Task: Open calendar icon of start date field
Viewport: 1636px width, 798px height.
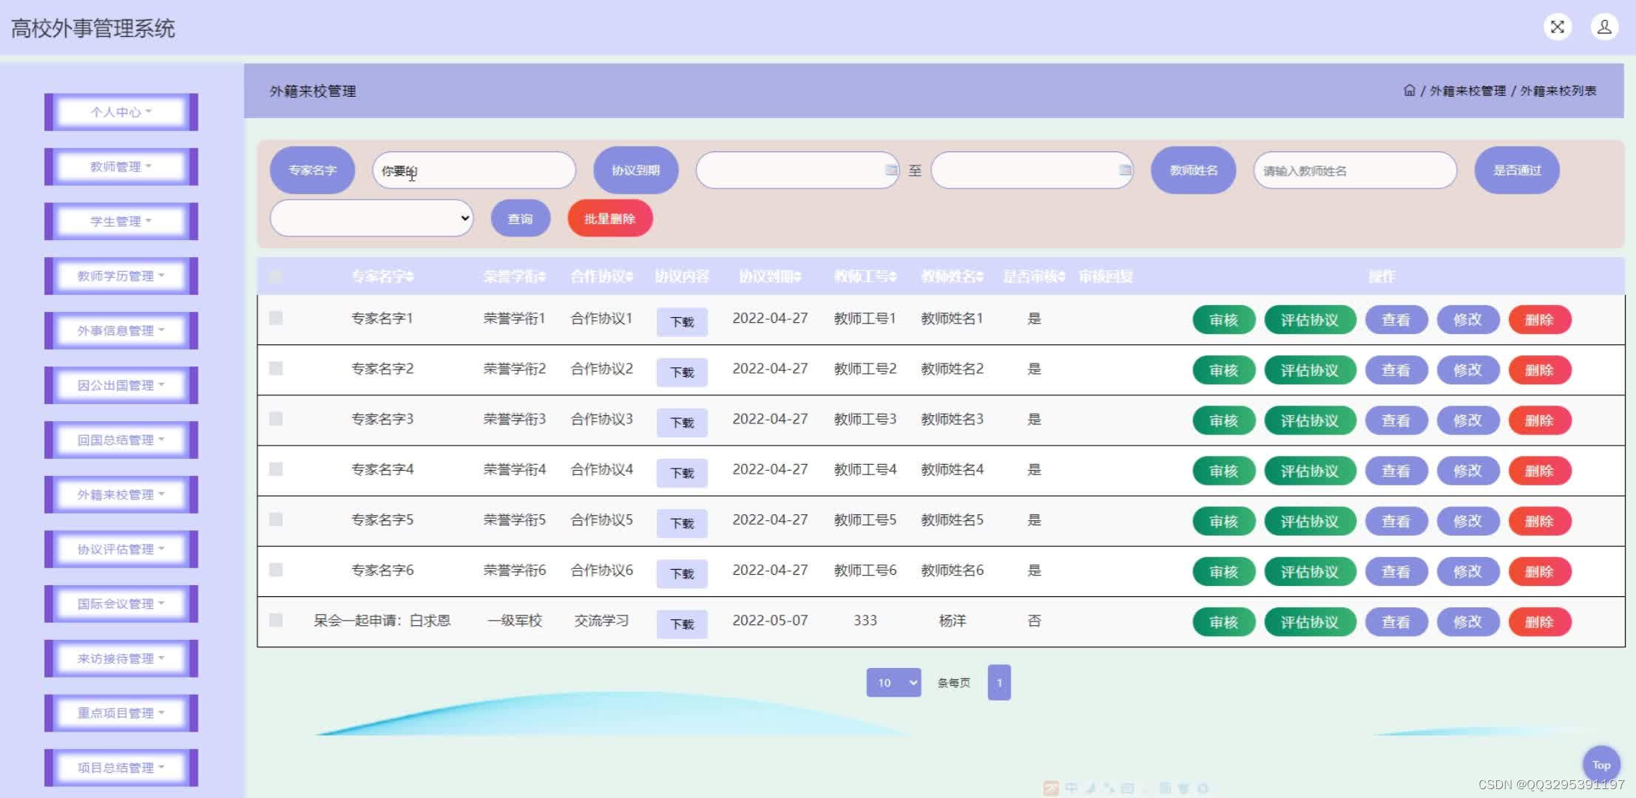Action: click(x=891, y=170)
